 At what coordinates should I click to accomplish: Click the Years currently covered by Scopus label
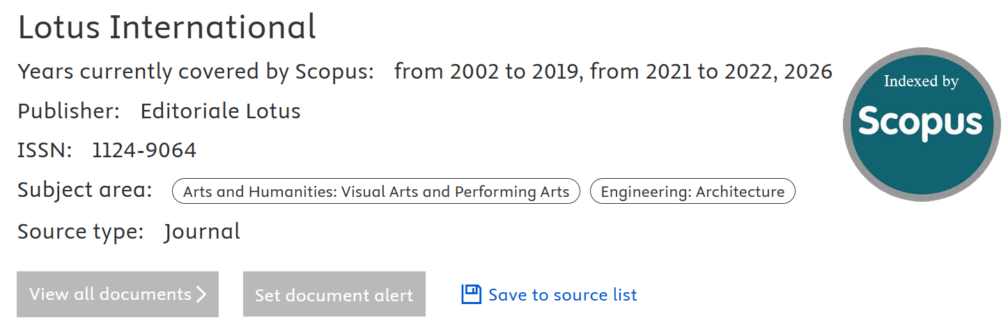click(x=196, y=71)
